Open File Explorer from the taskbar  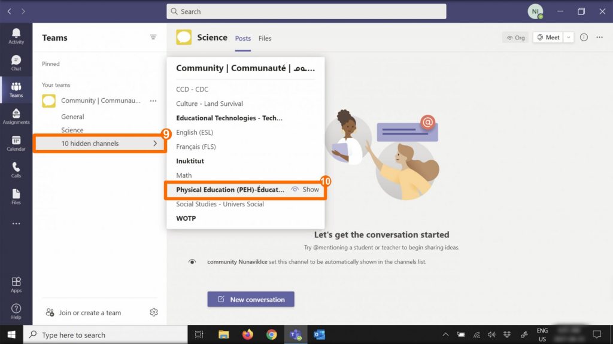[x=224, y=334]
